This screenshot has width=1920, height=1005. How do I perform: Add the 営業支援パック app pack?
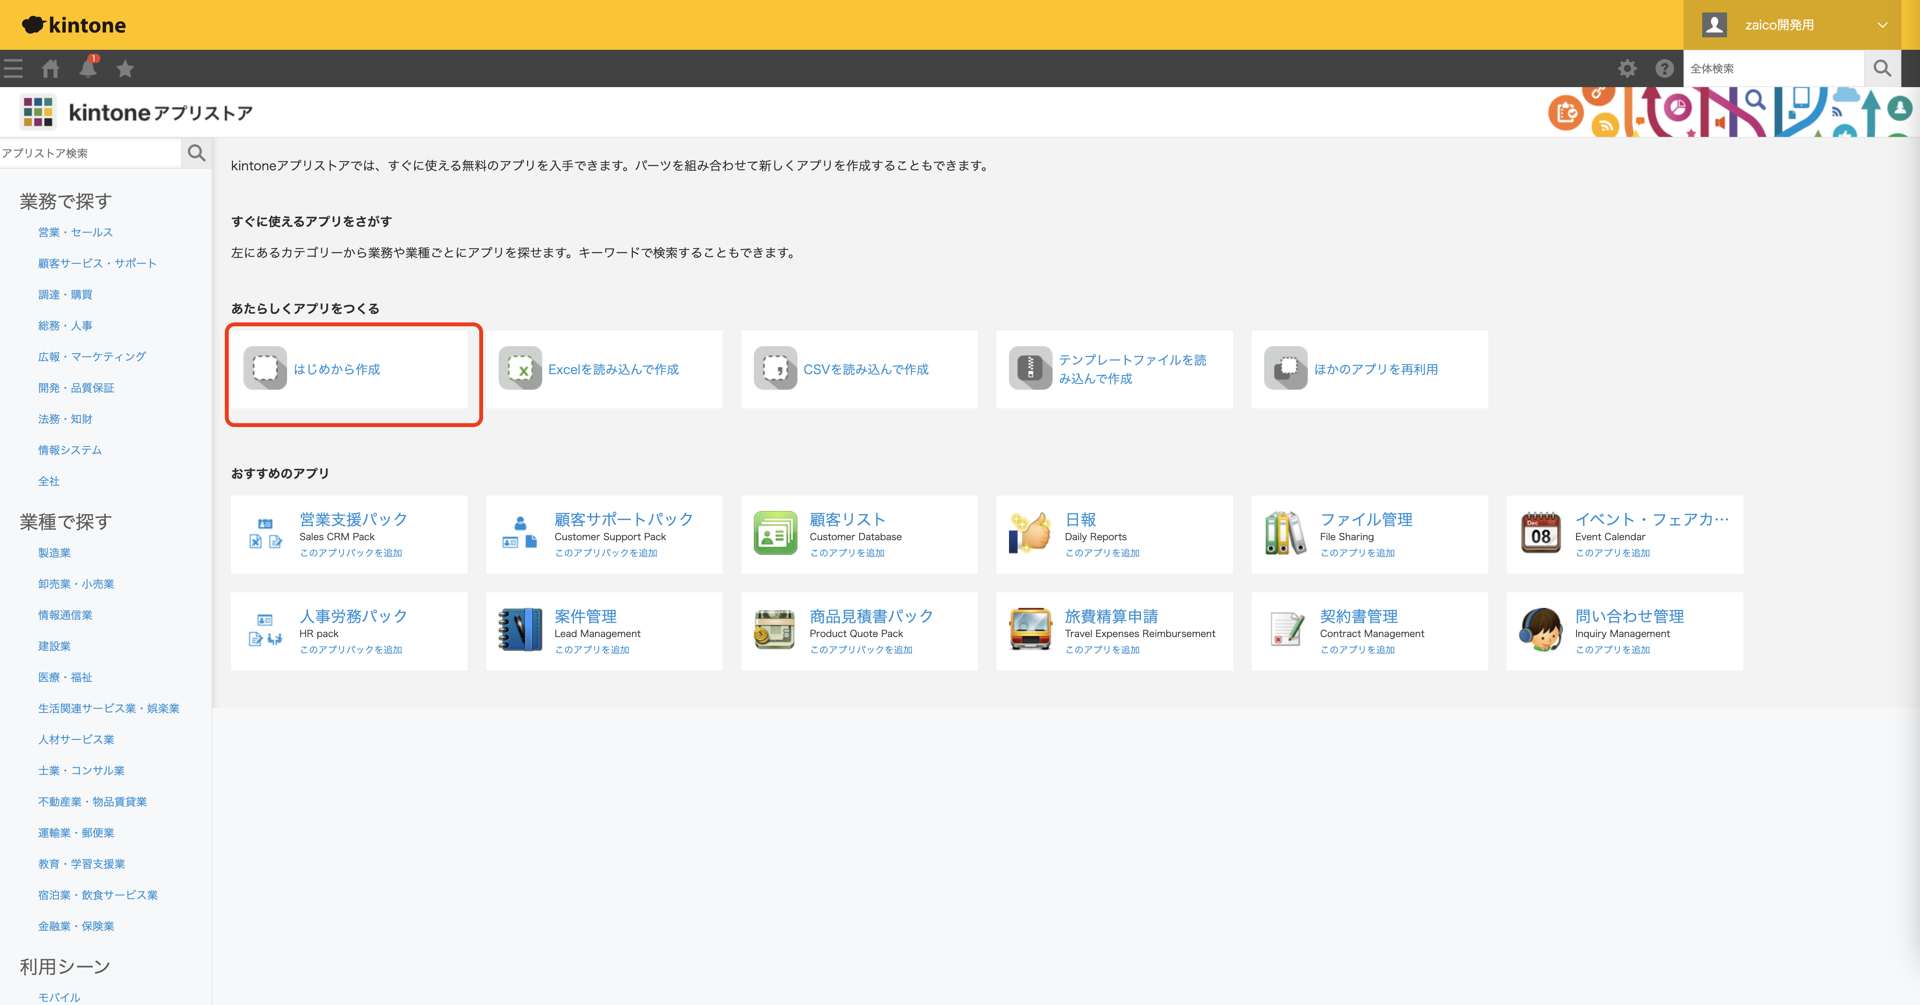tap(350, 553)
